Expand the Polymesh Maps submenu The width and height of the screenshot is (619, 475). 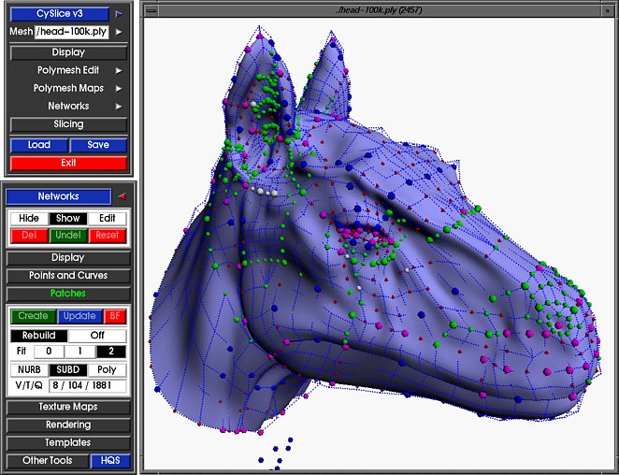119,88
